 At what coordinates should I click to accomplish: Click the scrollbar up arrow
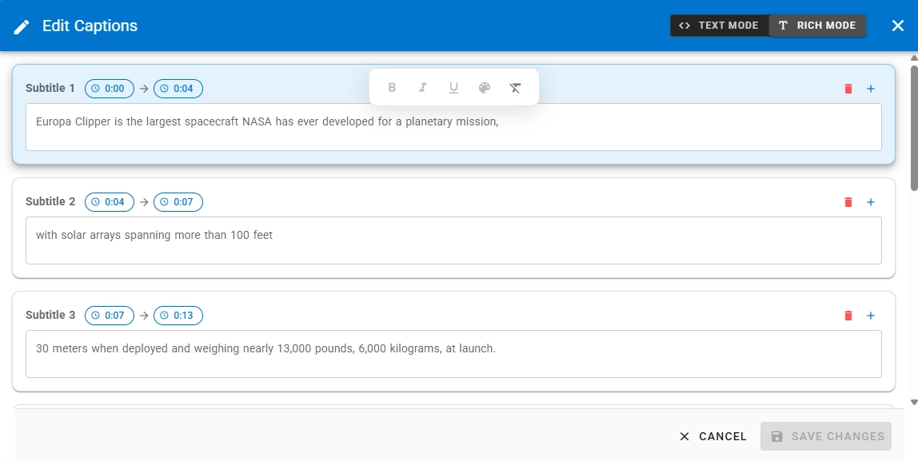tap(914, 58)
